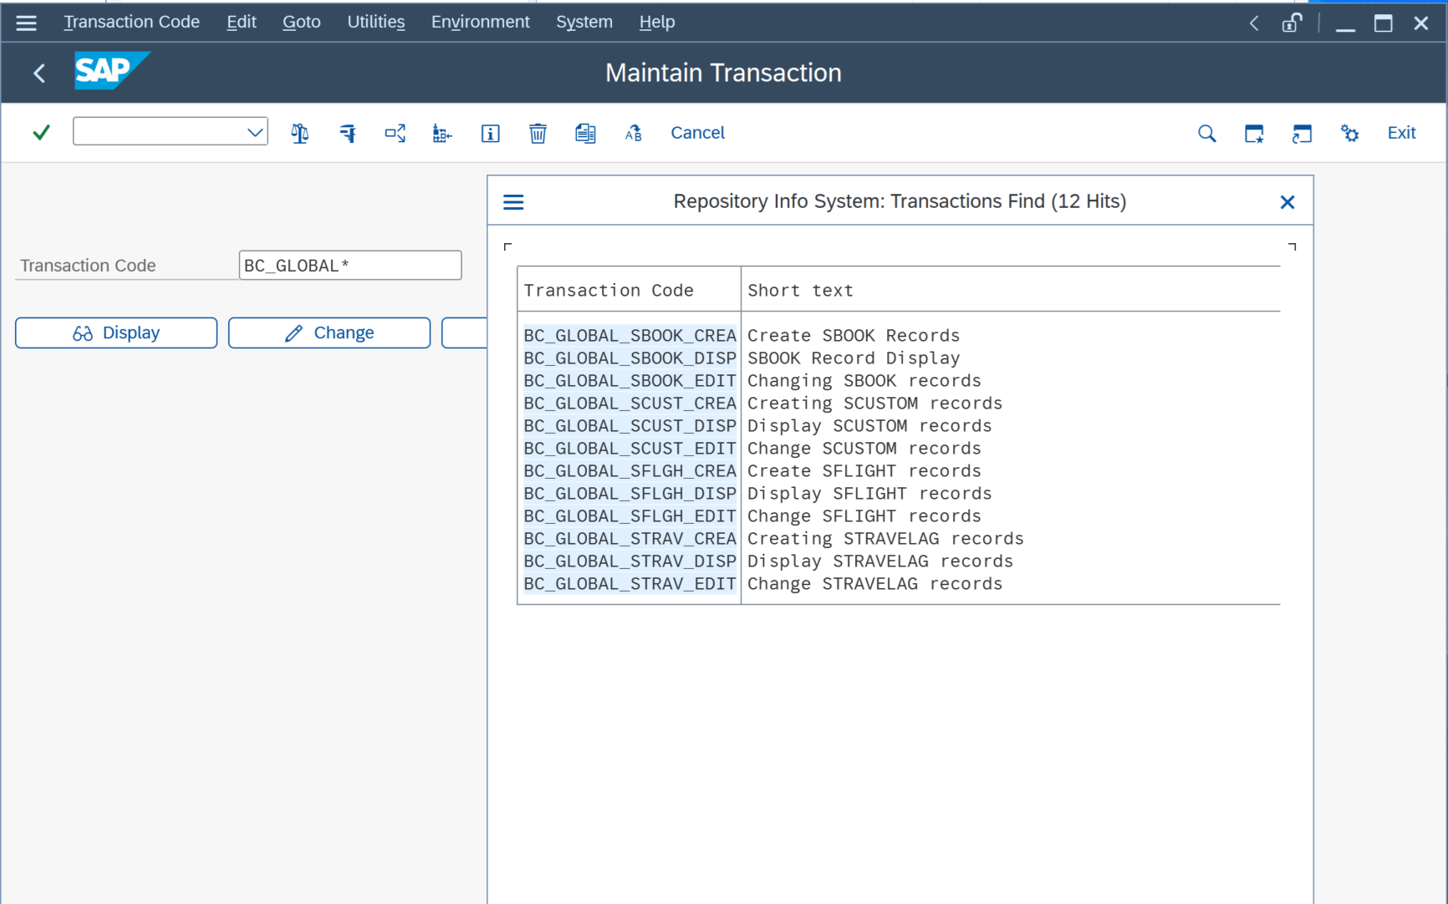Select transaction BC_GLOBAL_STRAV_EDIT
1448x904 pixels.
coord(630,583)
